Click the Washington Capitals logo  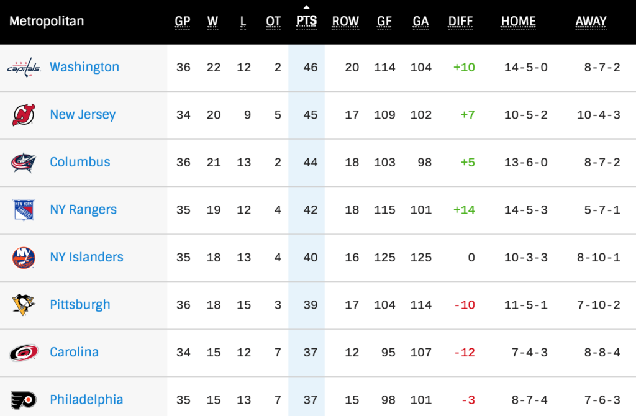coord(24,67)
